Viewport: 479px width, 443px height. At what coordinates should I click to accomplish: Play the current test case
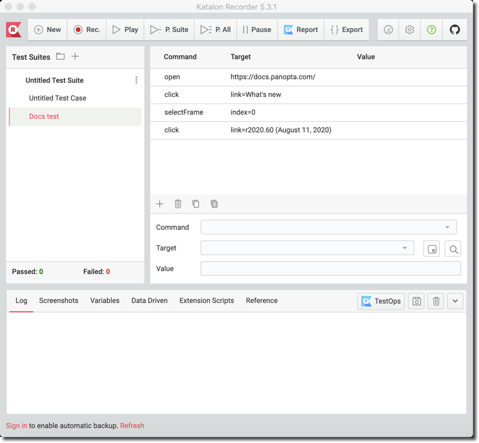(125, 30)
